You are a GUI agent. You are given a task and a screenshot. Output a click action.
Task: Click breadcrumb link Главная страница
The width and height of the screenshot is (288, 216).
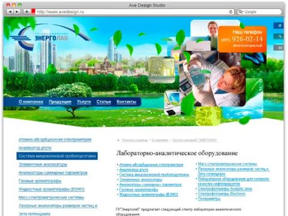click(x=134, y=140)
